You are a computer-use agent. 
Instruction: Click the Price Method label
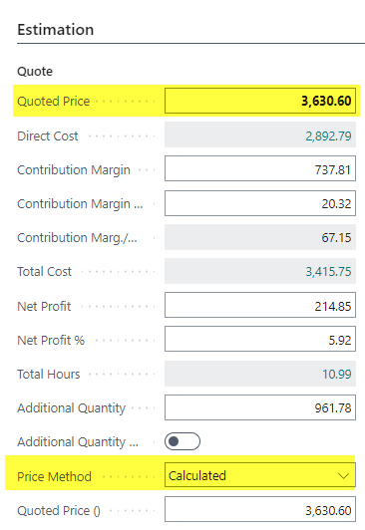click(x=54, y=476)
